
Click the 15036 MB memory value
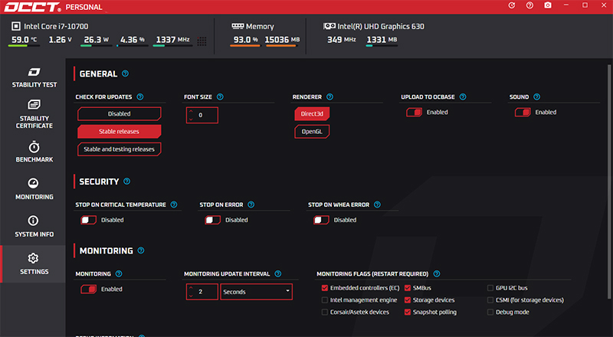click(x=282, y=40)
